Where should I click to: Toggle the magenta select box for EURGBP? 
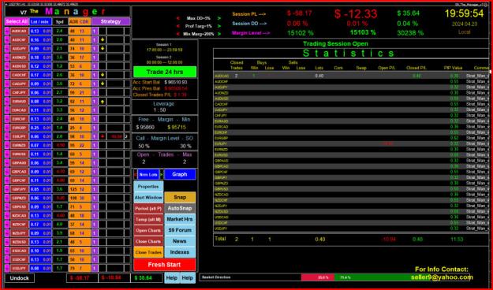(7, 128)
